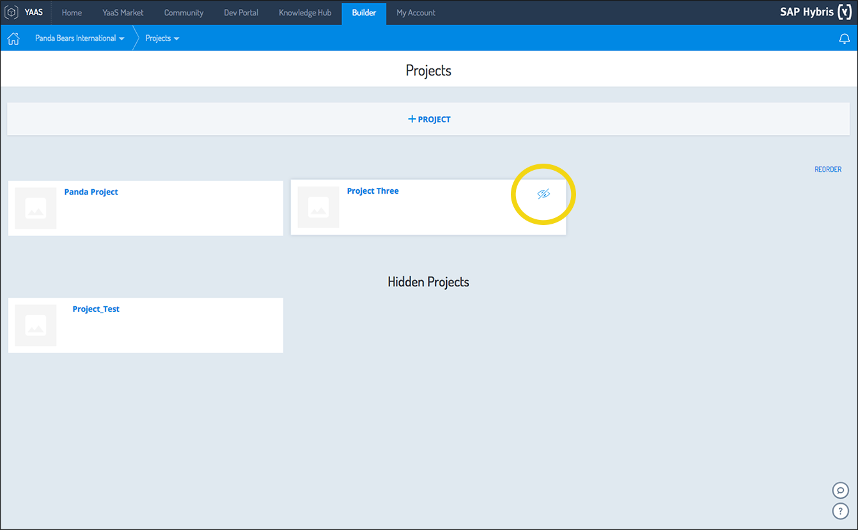Screen dimensions: 858x530
Task: Open the hidden Project_Test link
Action: 96,309
